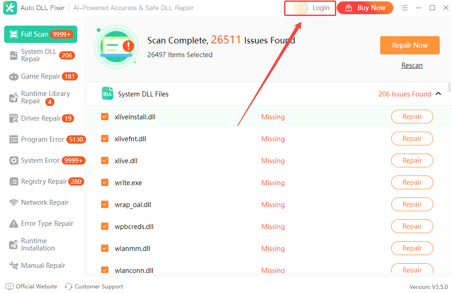452x293 pixels.
Task: Uncheck the xliveinstall.dll checkbox
Action: pos(105,117)
